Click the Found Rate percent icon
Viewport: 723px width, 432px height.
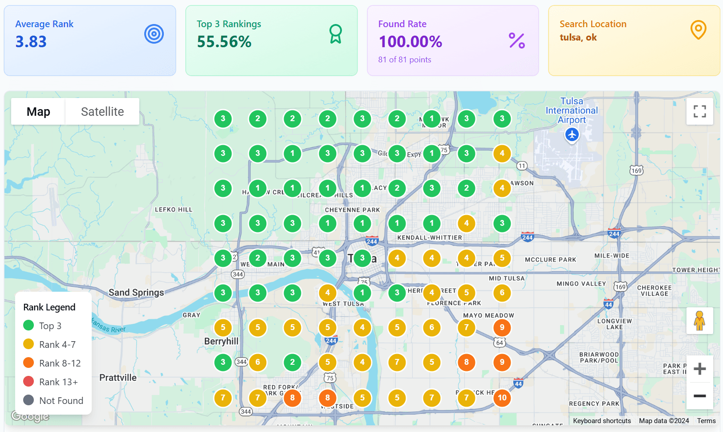point(517,41)
